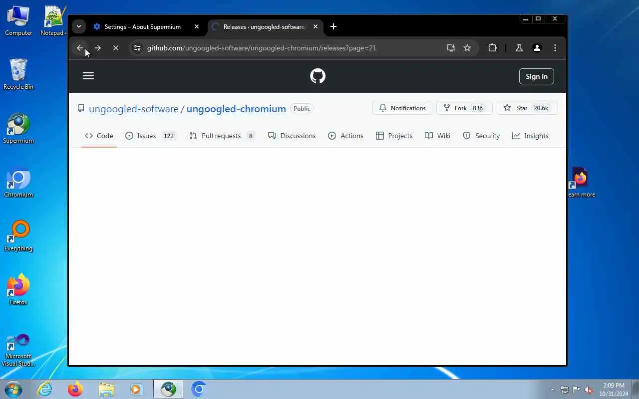The height and width of the screenshot is (399, 639).
Task: Open the Pull requests tab
Action: [x=223, y=136]
